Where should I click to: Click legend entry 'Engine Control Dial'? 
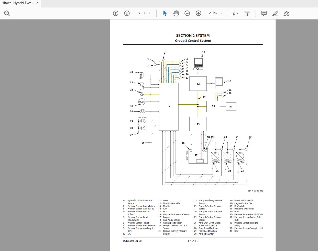pos(243,203)
